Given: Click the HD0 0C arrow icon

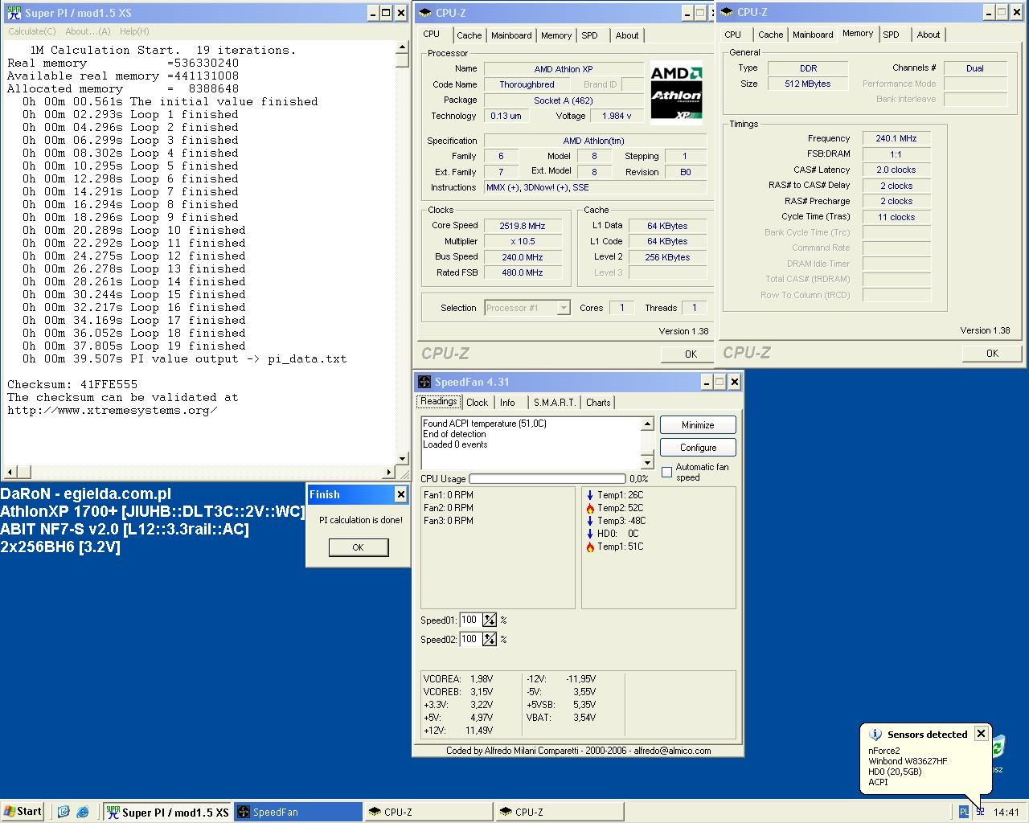Looking at the screenshot, I should 590,534.
